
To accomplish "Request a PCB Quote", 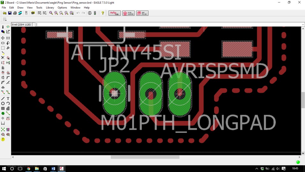I will point(128,13).
